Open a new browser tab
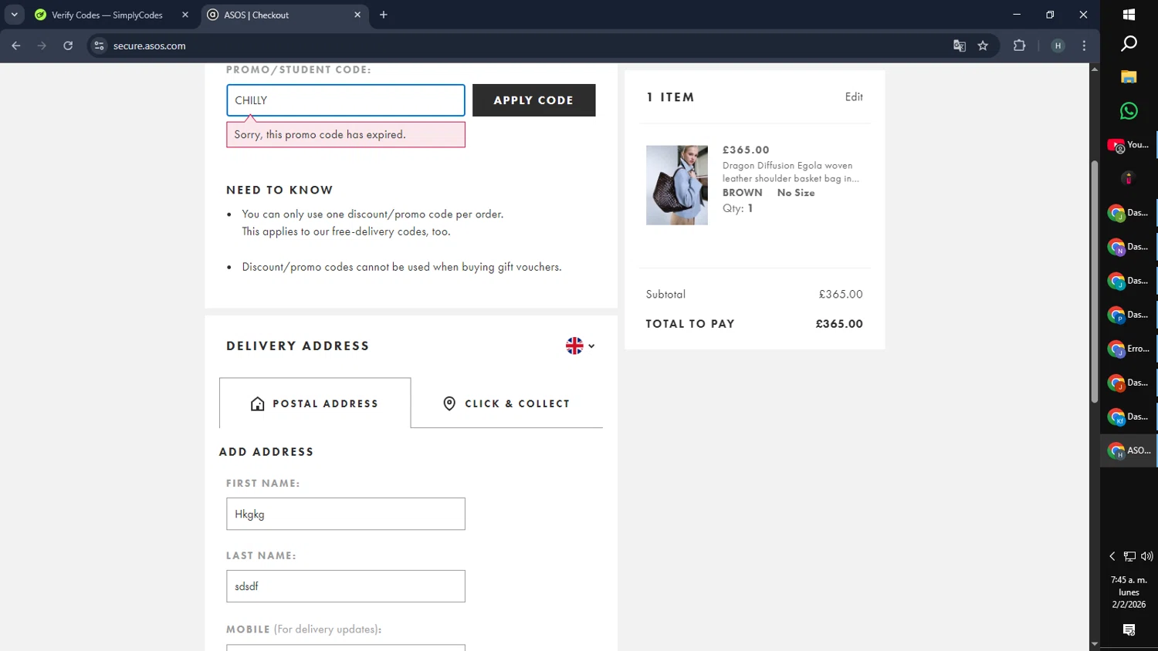This screenshot has height=651, width=1158. 384,15
